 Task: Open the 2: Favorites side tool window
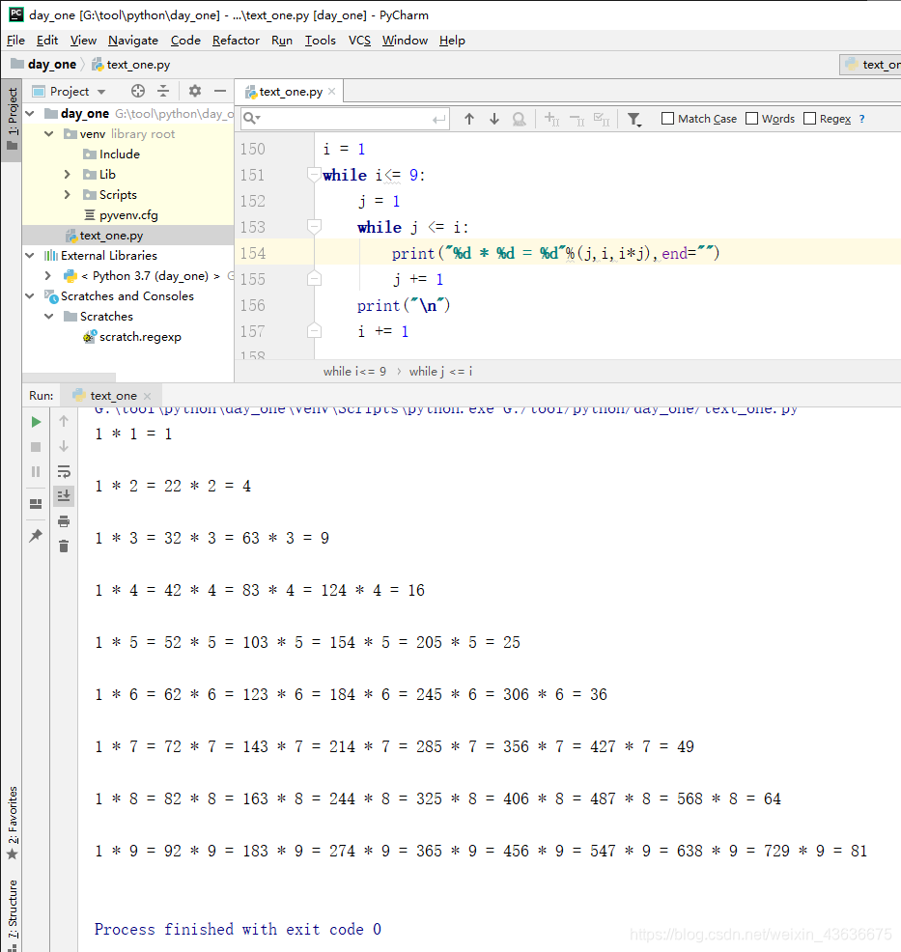[x=12, y=823]
